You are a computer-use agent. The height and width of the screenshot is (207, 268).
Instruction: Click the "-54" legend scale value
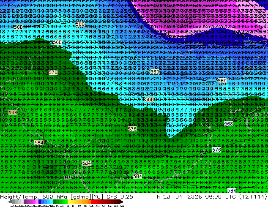pyautogui.click(x=14, y=206)
